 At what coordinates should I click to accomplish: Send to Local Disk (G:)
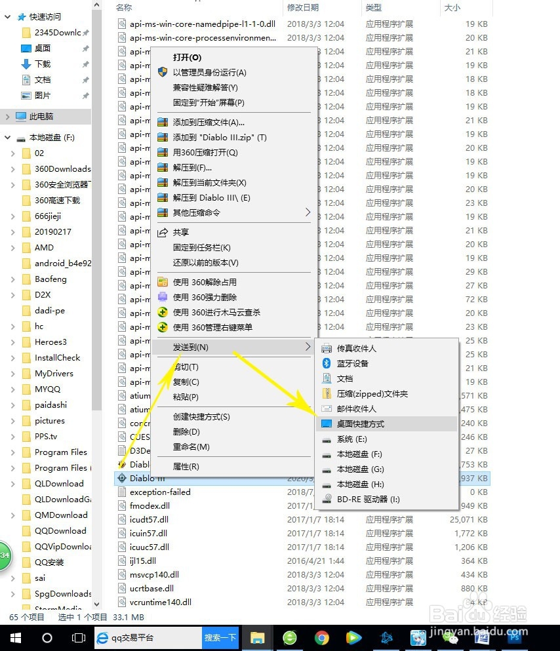tap(387, 469)
